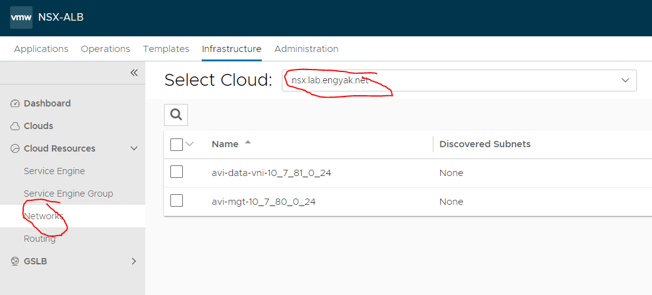Viewport: 652px width, 295px height.
Task: Click the search magnifier icon
Action: click(176, 114)
